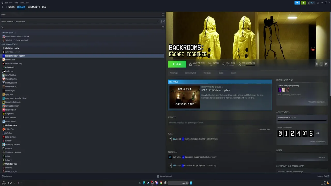The width and height of the screenshot is (331, 186).
Task: Click Add a Game at bottom left
Action: coord(7,176)
